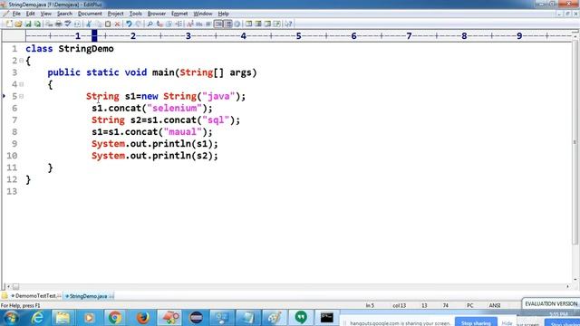Image resolution: width=580 pixels, height=326 pixels.
Task: Click the 'ln 5' status bar entry
Action: [370, 305]
